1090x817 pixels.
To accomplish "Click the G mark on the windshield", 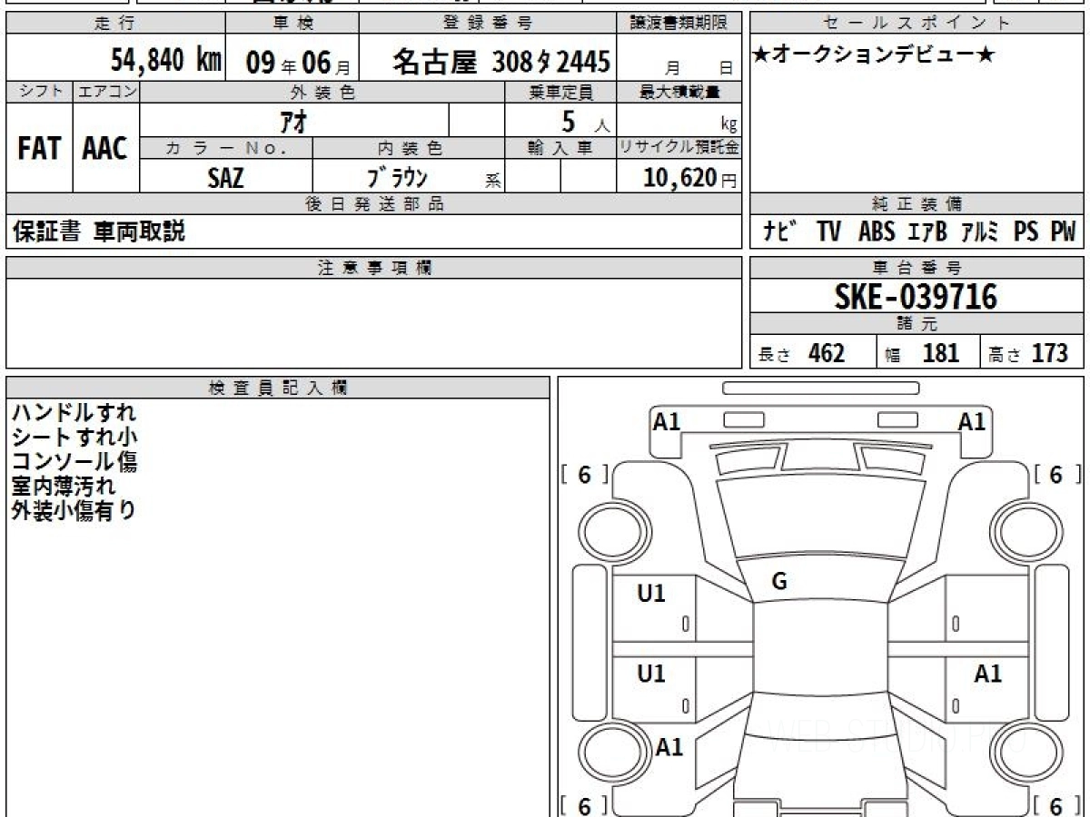I will click(778, 583).
